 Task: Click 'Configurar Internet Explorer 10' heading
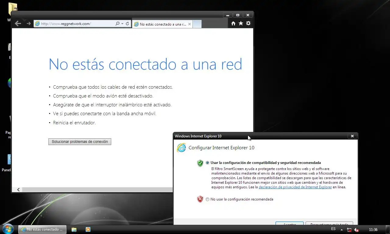pos(222,148)
